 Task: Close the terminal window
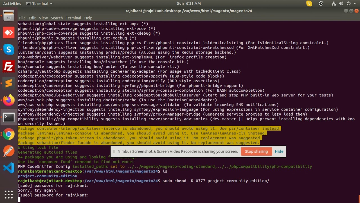357,11
